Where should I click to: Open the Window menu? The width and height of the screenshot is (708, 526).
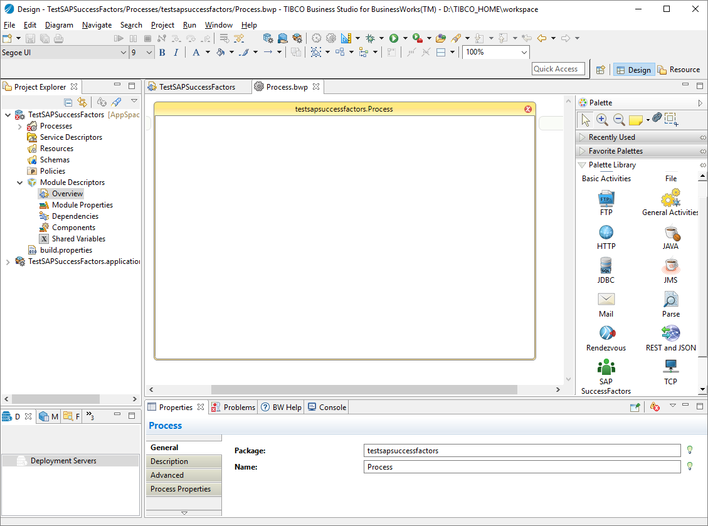(218, 25)
